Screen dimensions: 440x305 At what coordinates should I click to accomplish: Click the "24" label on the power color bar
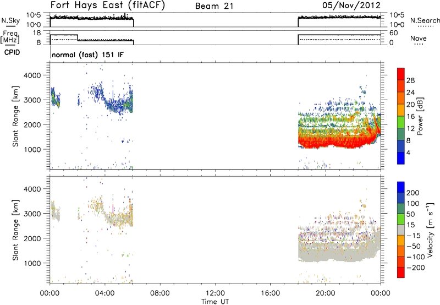pos(410,92)
